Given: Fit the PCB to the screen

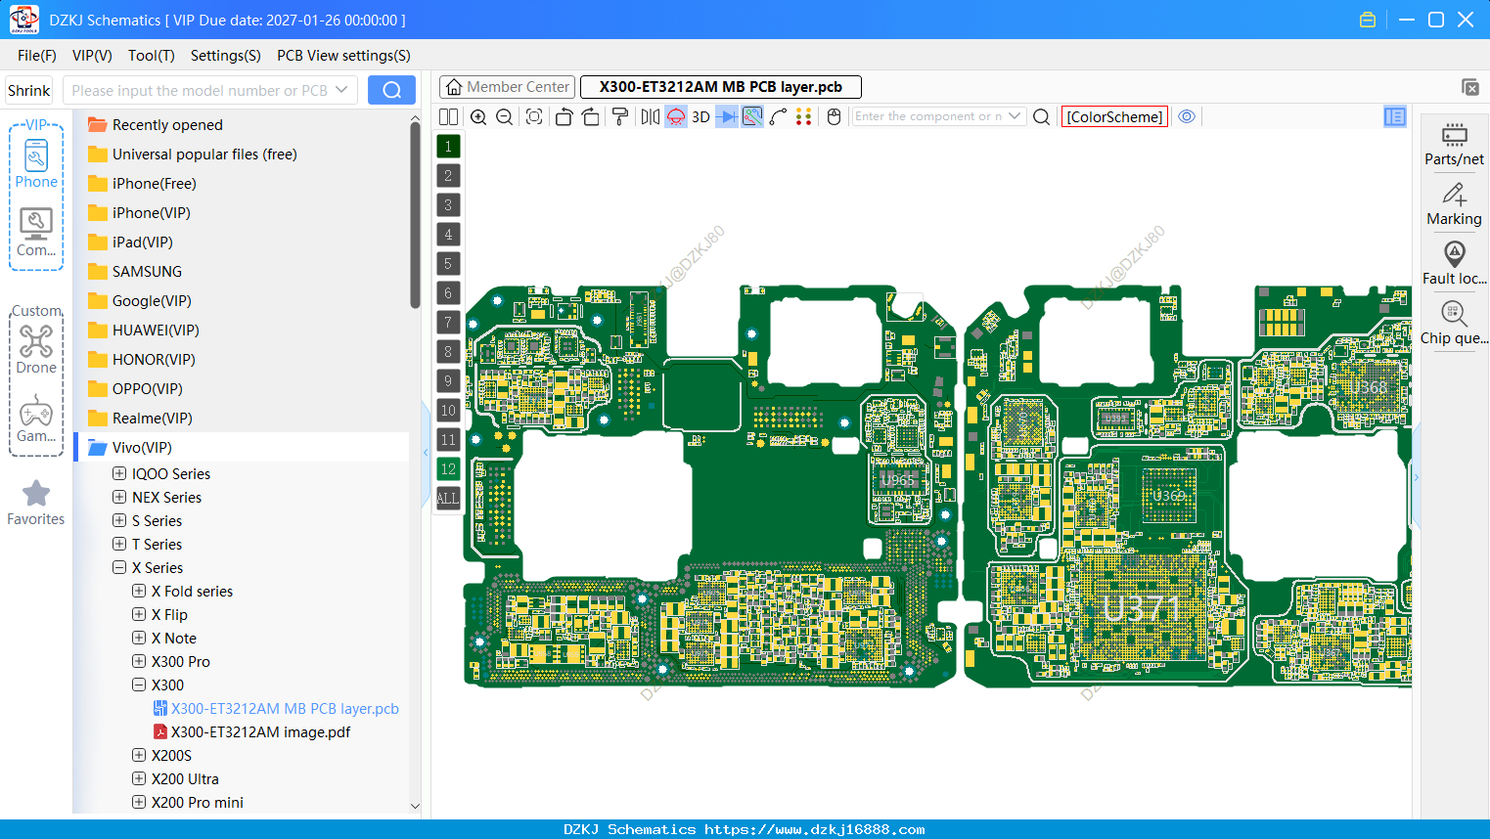Looking at the screenshot, I should (534, 116).
